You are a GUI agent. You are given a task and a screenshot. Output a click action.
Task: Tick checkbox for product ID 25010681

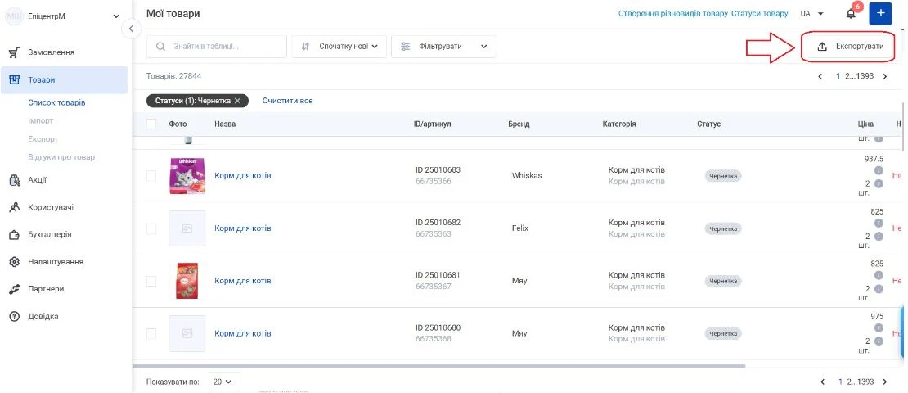click(151, 281)
